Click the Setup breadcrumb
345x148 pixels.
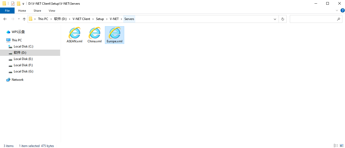100,19
